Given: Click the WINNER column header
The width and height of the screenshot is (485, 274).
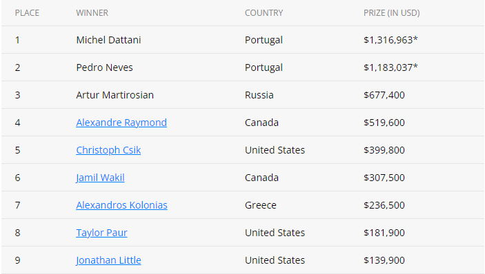Looking at the screenshot, I should click(x=92, y=13).
